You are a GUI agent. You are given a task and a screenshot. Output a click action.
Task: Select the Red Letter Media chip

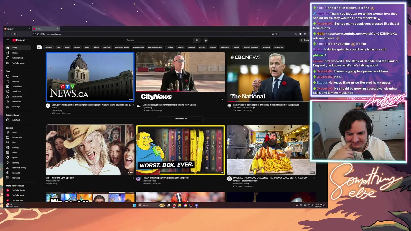tap(122, 47)
